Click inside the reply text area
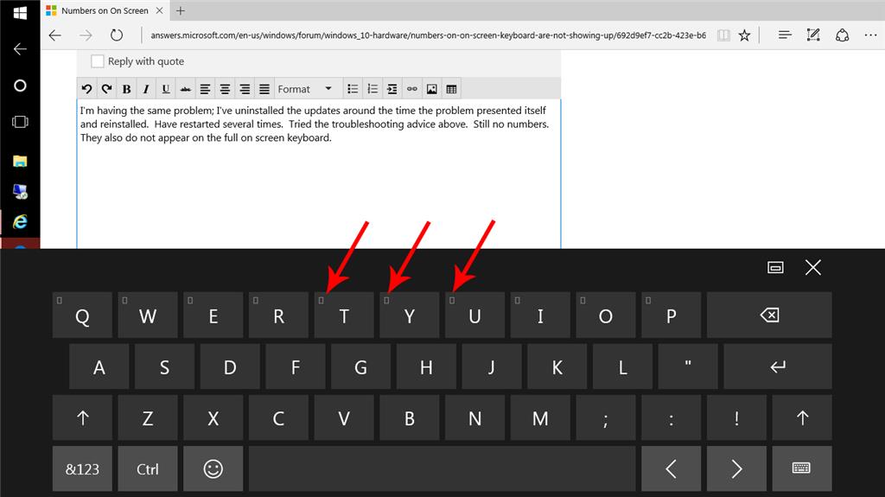 pos(319,174)
